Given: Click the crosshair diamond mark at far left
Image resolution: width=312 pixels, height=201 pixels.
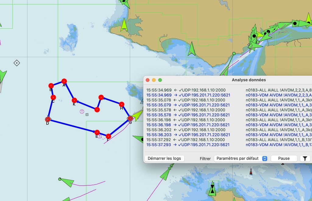Looking at the screenshot, I should (x=17, y=63).
